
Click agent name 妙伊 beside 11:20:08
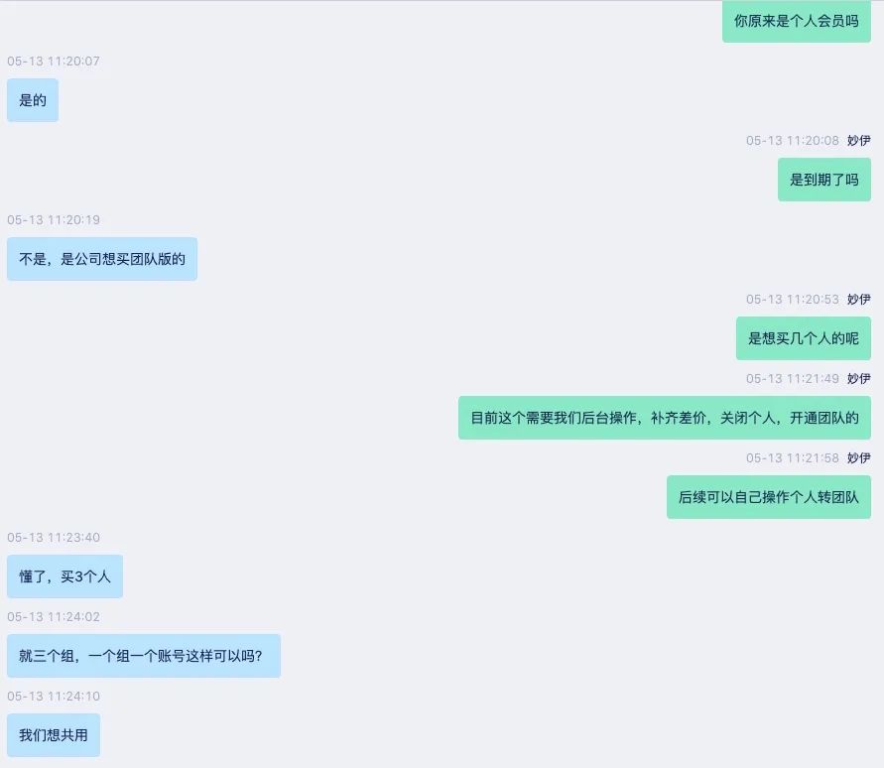pos(858,141)
